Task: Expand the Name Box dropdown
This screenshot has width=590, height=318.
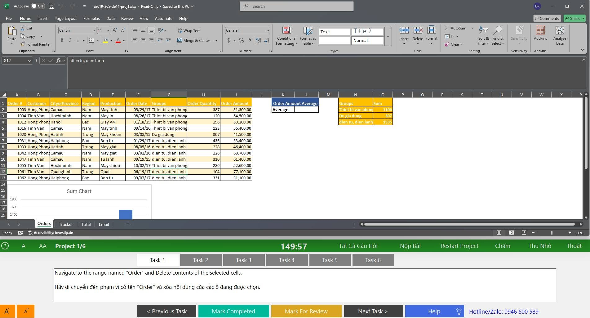Action: [x=29, y=60]
